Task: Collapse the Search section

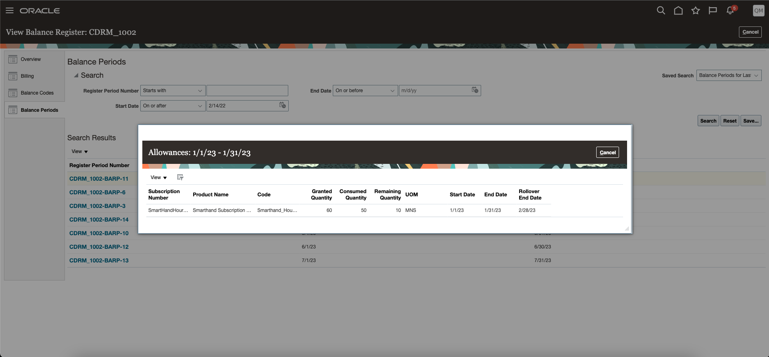Action: 76,75
